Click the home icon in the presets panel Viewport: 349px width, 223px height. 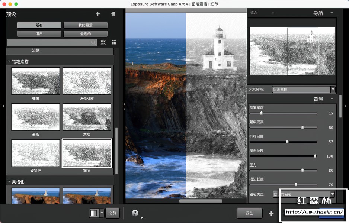(x=113, y=14)
